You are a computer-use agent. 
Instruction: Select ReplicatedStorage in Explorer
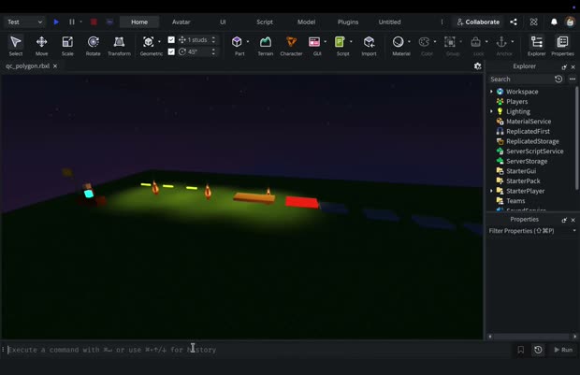tap(532, 141)
